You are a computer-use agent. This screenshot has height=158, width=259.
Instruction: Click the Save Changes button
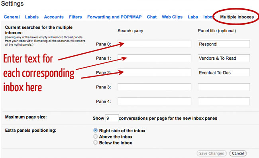pos(212,153)
